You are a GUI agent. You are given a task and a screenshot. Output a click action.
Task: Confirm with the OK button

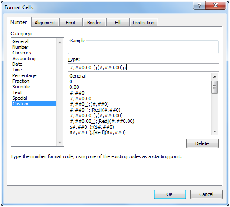[x=170, y=194]
